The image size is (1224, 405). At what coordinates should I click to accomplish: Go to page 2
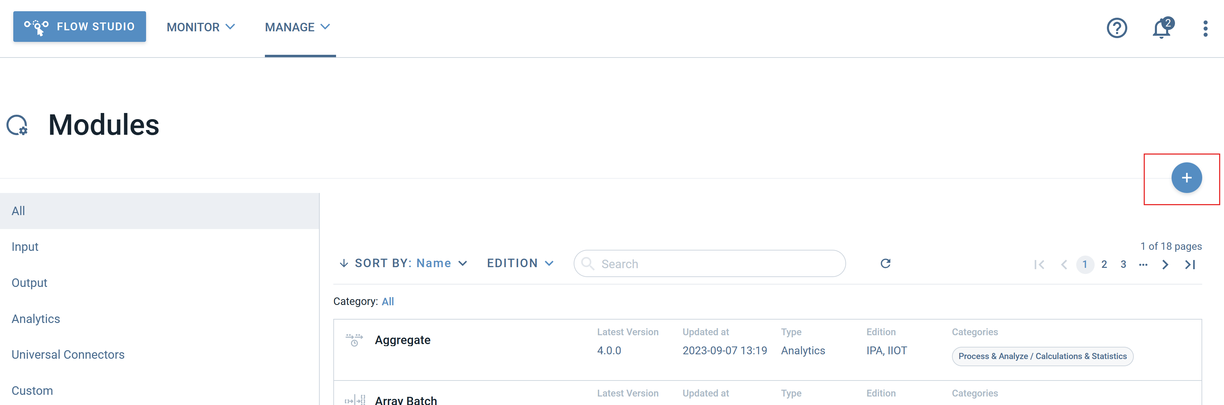point(1104,264)
